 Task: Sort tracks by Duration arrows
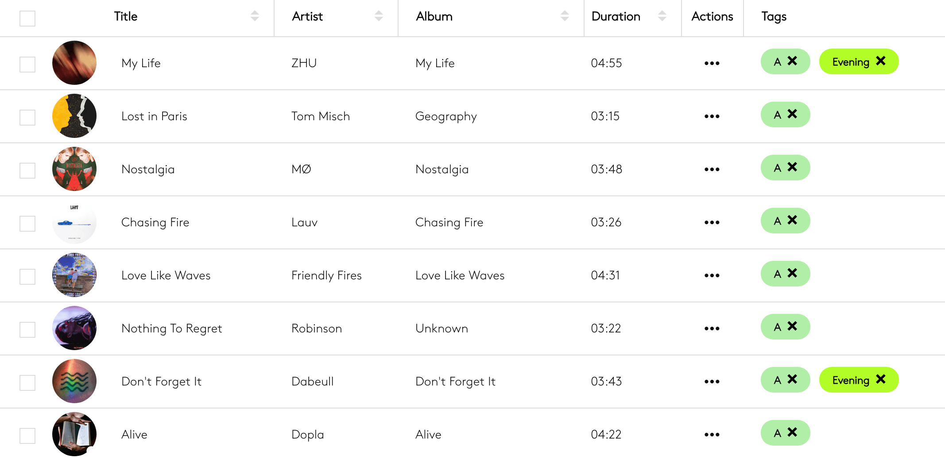[662, 16]
